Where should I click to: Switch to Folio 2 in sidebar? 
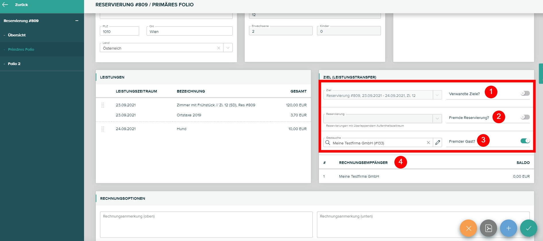point(14,64)
